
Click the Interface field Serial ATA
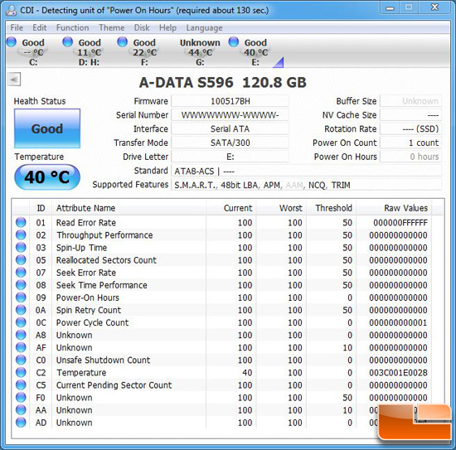(230, 128)
